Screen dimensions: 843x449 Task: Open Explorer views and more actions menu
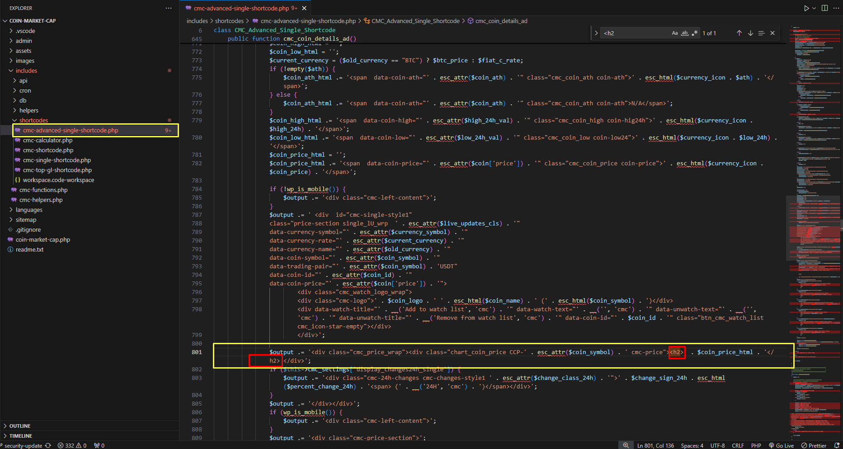click(x=169, y=8)
